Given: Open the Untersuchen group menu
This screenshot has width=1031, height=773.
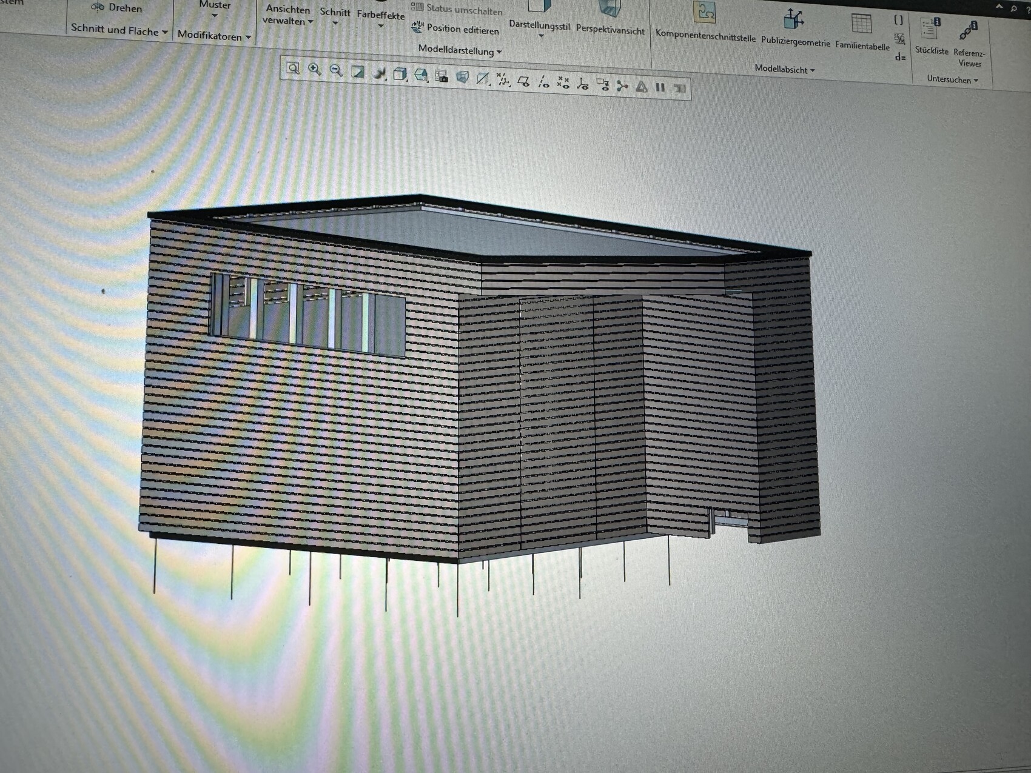Looking at the screenshot, I should tap(952, 79).
